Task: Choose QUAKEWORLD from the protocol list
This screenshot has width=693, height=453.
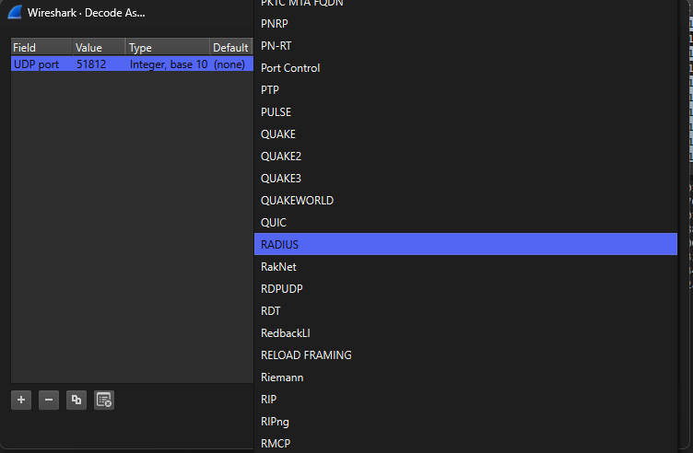Action: 465,201
